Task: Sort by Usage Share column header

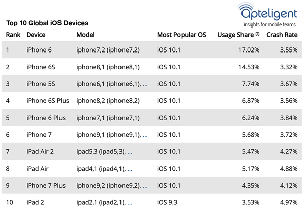Action: [235, 35]
